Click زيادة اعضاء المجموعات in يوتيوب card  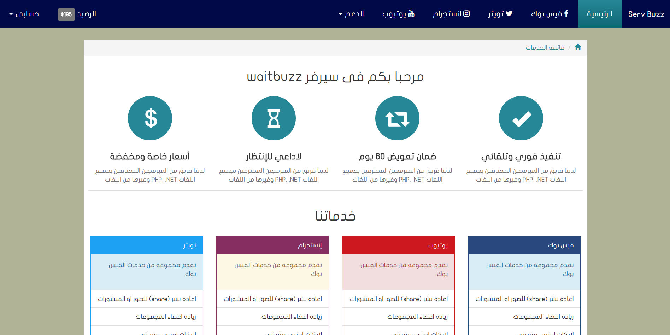coord(398,317)
